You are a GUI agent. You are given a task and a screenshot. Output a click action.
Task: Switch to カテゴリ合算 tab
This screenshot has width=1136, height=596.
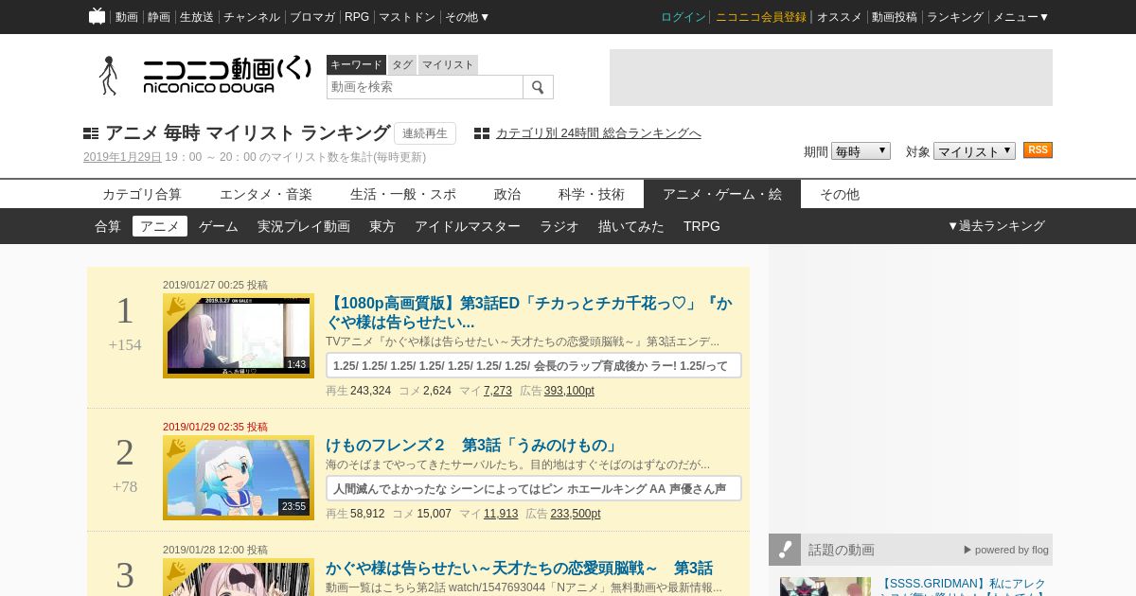coord(142,194)
